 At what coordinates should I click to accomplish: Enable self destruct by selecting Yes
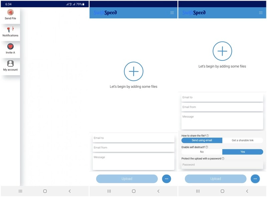(243, 152)
